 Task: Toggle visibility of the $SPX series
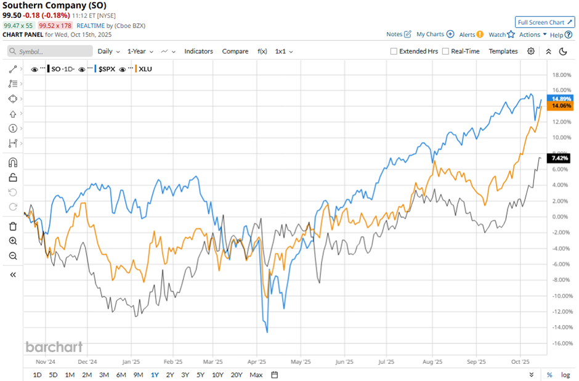pyautogui.click(x=82, y=70)
